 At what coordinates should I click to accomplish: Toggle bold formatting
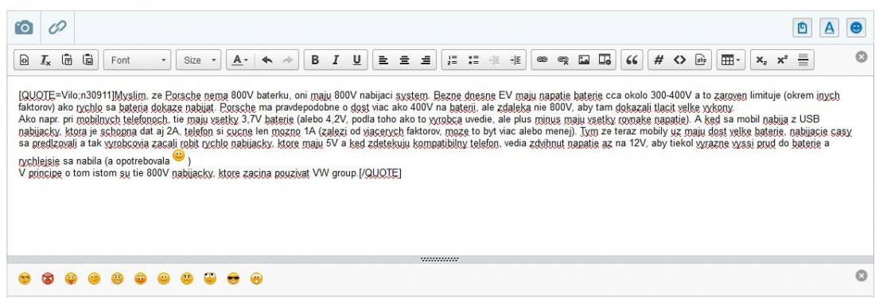[x=315, y=60]
